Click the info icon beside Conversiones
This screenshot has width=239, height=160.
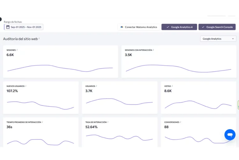[x=181, y=122]
